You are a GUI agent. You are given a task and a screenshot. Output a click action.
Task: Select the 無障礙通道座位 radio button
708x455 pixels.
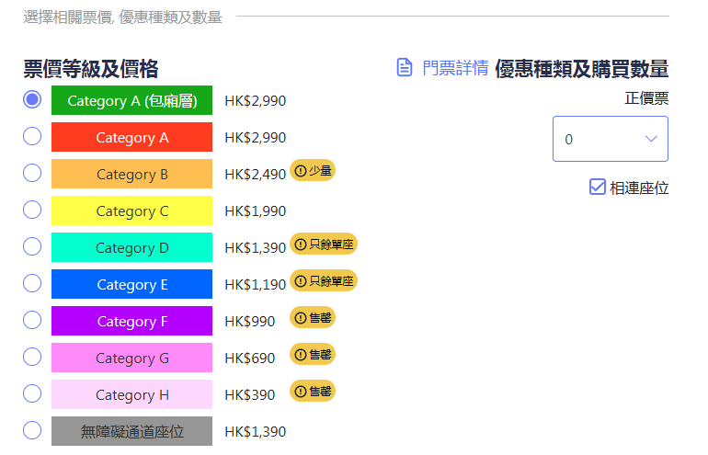32,430
